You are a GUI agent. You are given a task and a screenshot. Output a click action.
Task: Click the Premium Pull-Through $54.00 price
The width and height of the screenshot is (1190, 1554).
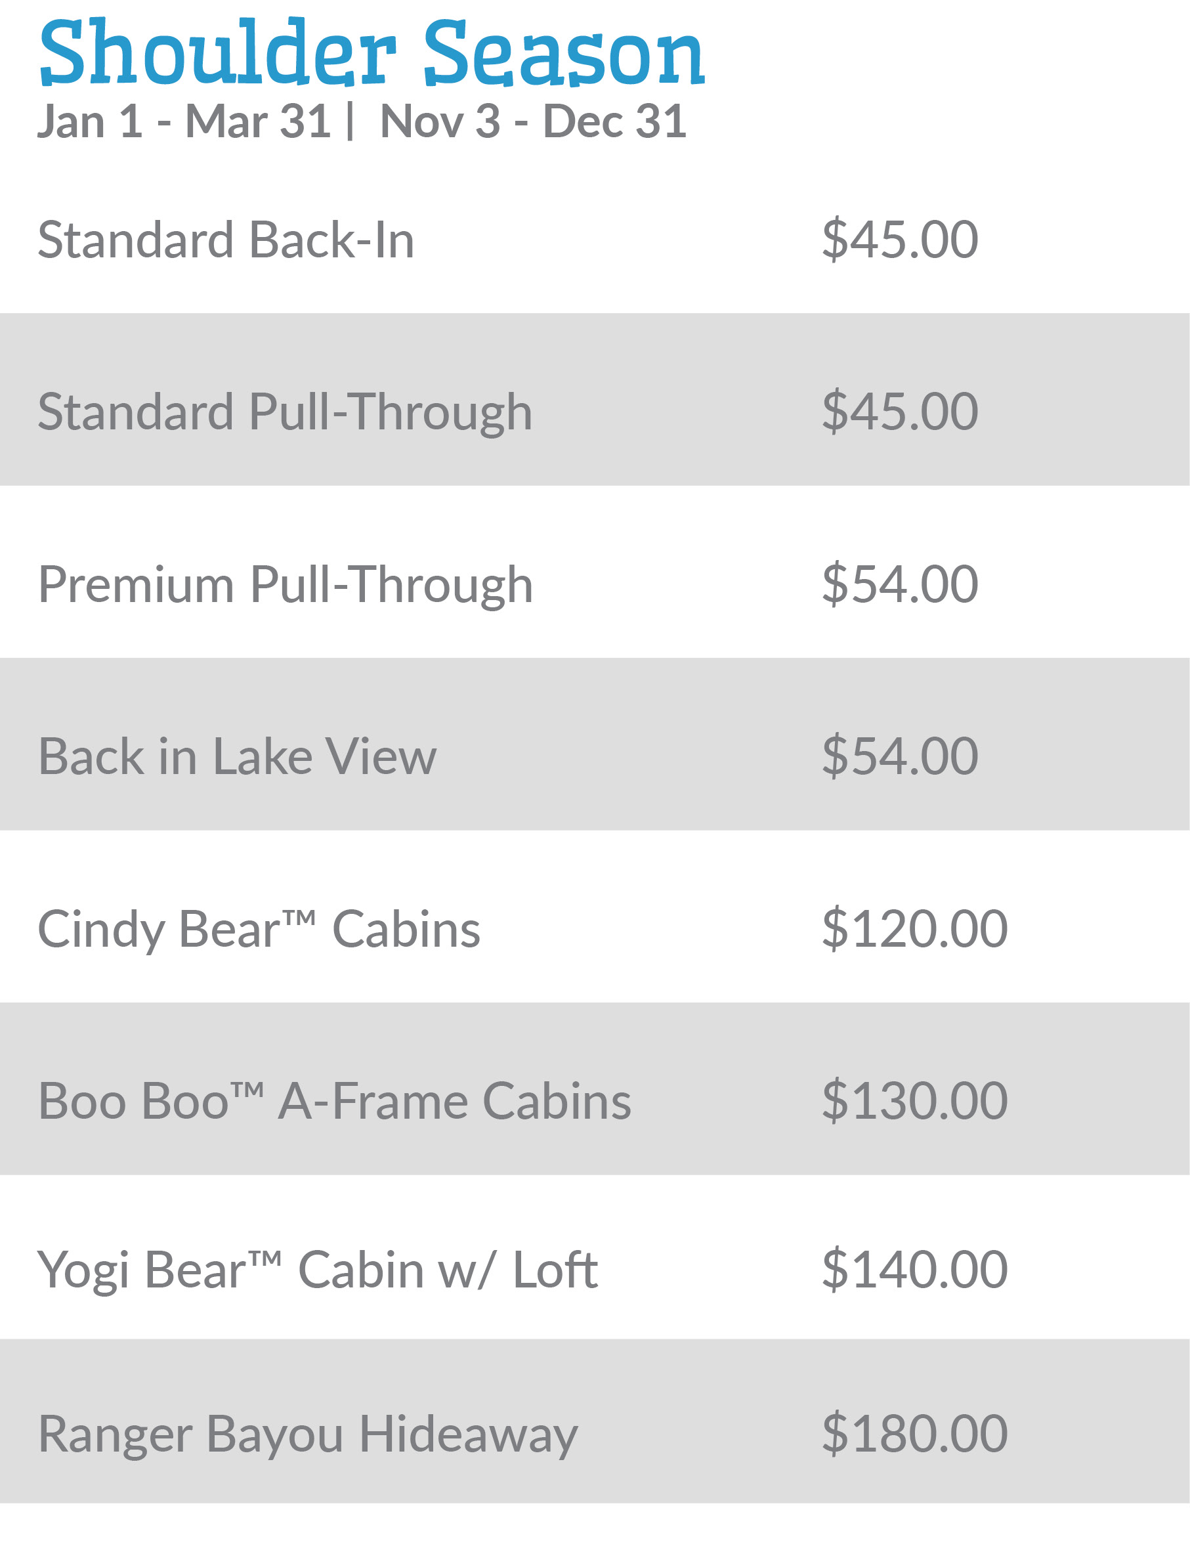pyautogui.click(x=900, y=585)
